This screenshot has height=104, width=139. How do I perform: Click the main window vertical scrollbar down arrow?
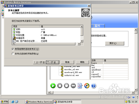click(136, 90)
